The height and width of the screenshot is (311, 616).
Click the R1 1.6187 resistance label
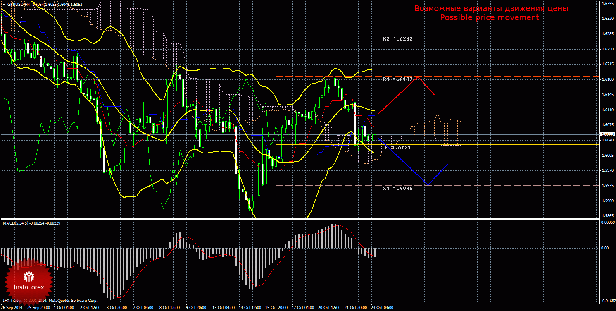[398, 79]
